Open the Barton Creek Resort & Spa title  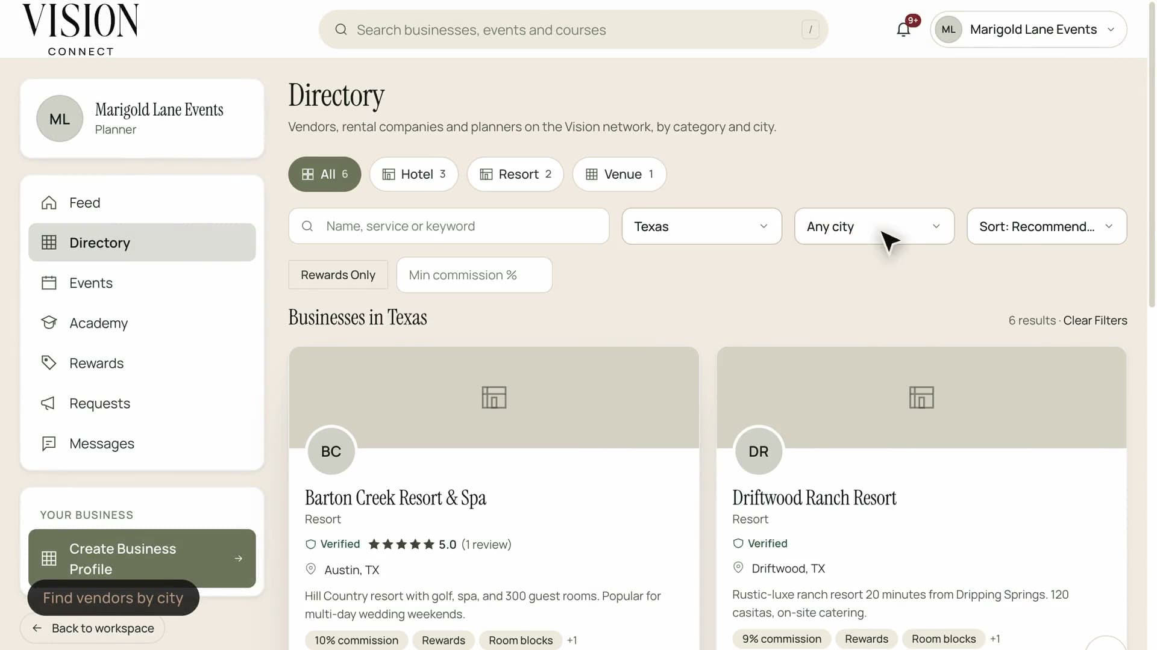pyautogui.click(x=395, y=498)
